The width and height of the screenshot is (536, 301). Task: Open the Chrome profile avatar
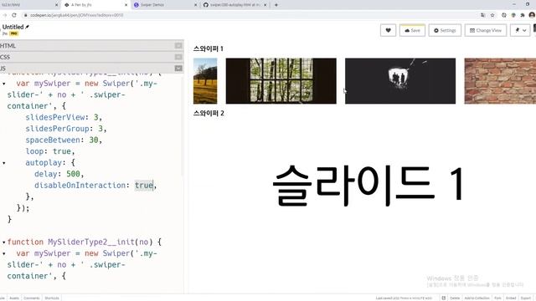[532, 15]
